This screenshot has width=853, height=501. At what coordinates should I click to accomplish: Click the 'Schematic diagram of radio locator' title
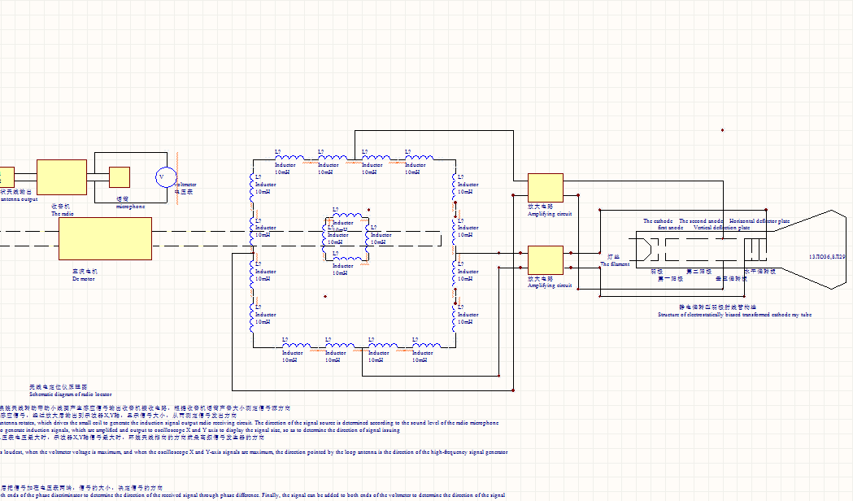point(70,394)
